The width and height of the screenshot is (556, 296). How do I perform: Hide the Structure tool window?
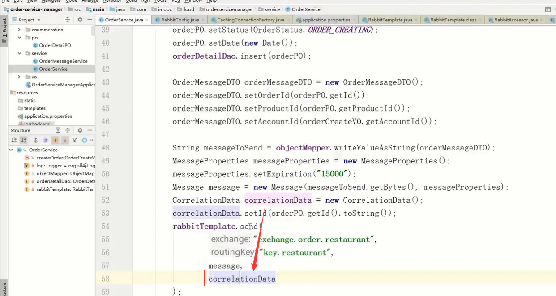click(90, 130)
